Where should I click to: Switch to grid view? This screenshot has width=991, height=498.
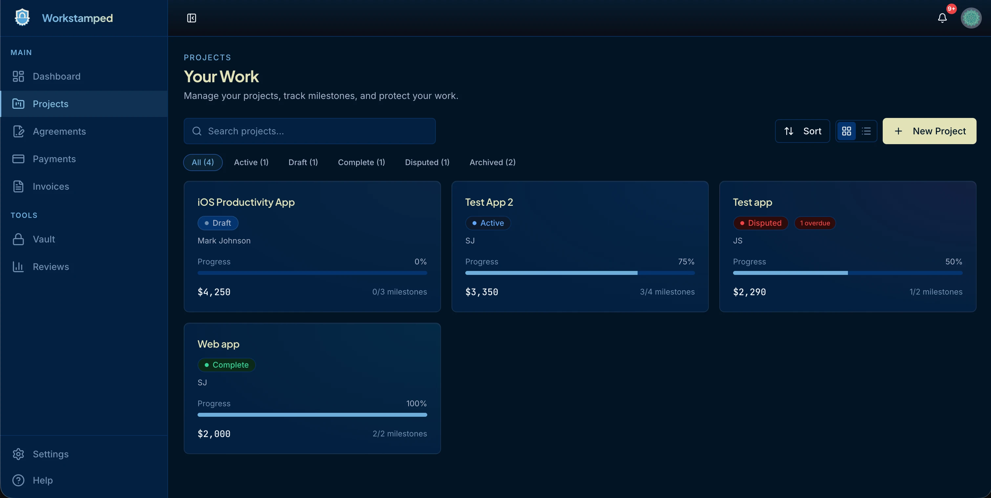tap(846, 131)
